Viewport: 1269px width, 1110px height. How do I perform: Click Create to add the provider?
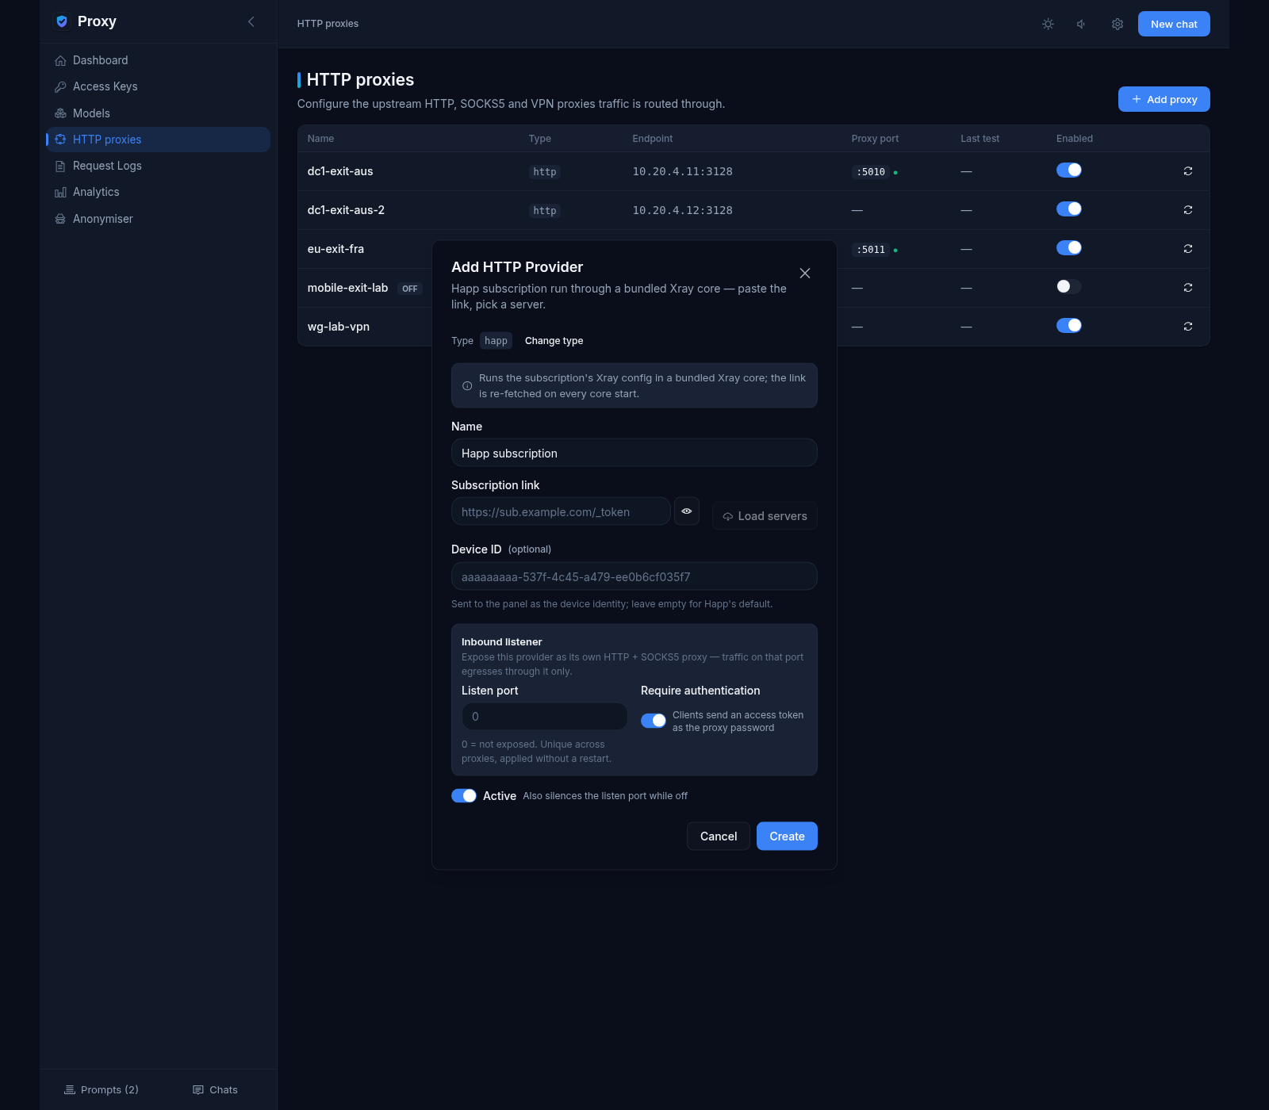coord(787,836)
